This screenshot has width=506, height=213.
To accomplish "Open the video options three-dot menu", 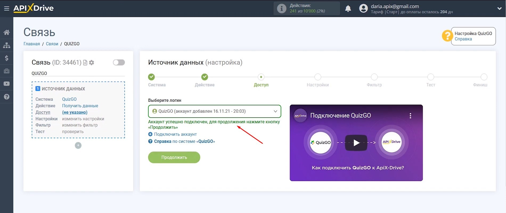I will coord(410,116).
